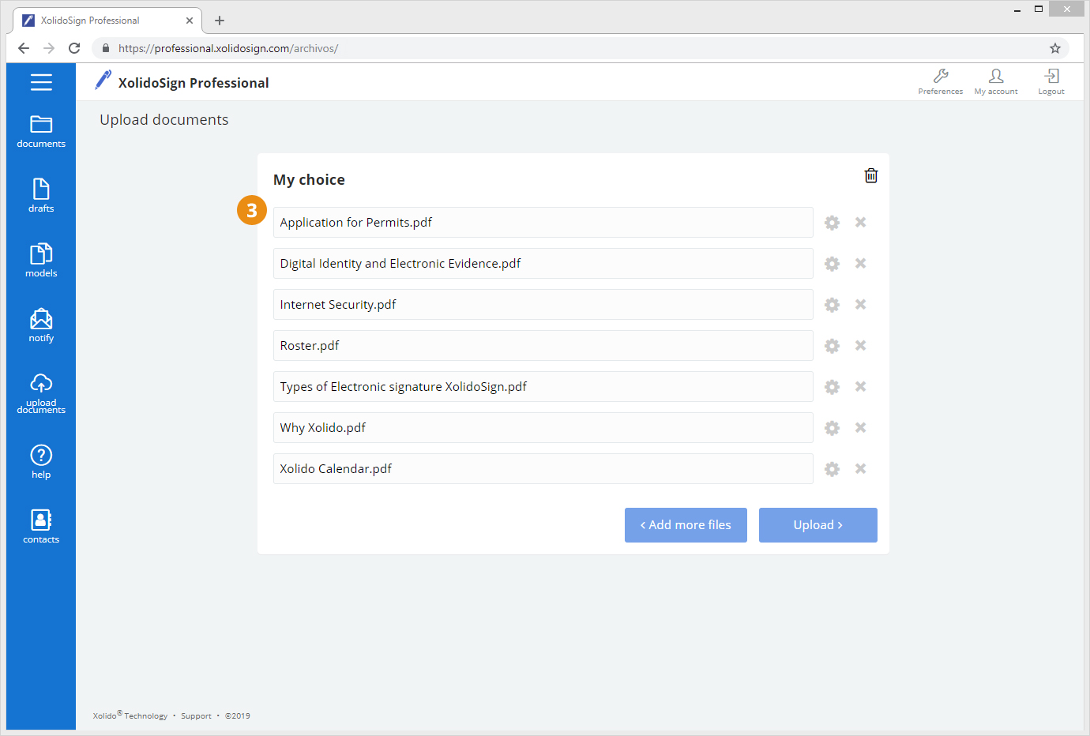This screenshot has height=736, width=1090.
Task: Go back in the browser
Action: click(x=24, y=48)
